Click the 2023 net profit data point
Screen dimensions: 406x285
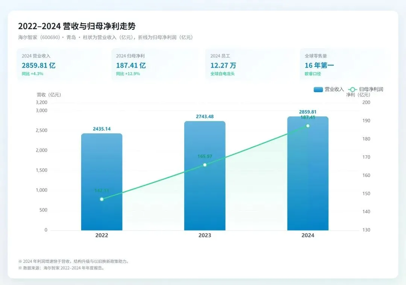click(x=205, y=165)
